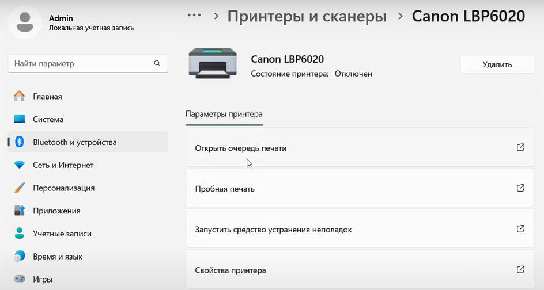Viewport: 544px width, 290px height.
Task: Click the Admin account name
Action: [x=61, y=18]
